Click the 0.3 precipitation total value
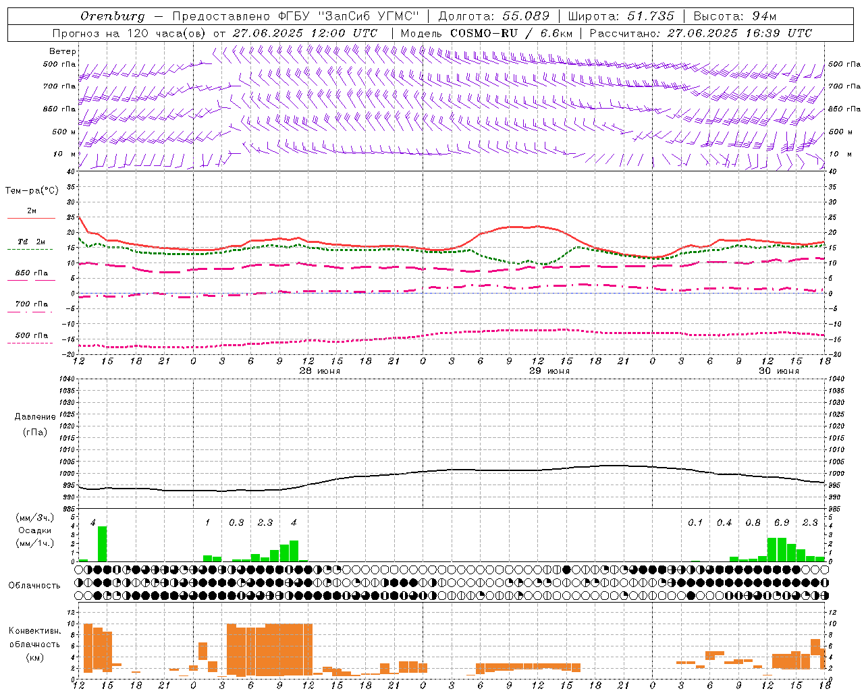 [x=236, y=522]
